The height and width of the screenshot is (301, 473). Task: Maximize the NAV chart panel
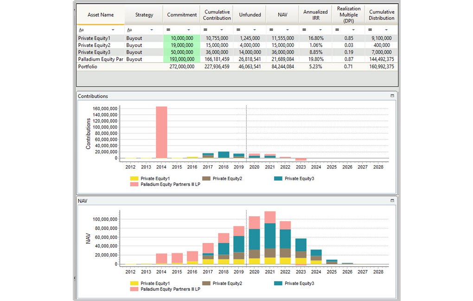pos(392,201)
